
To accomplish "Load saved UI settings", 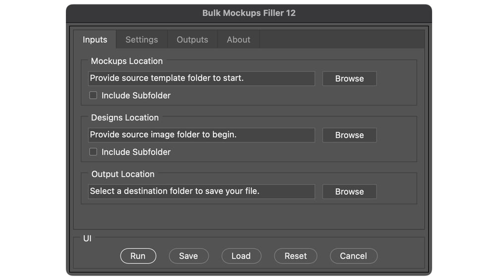I will (x=241, y=256).
